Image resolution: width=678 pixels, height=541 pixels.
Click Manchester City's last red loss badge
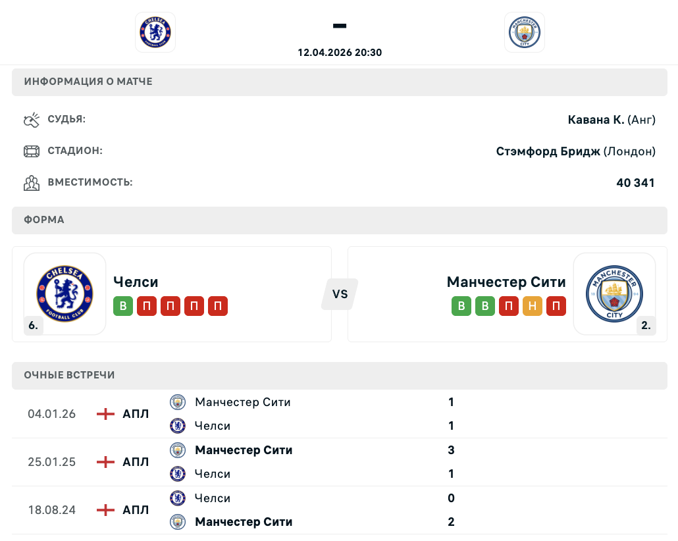point(556,307)
